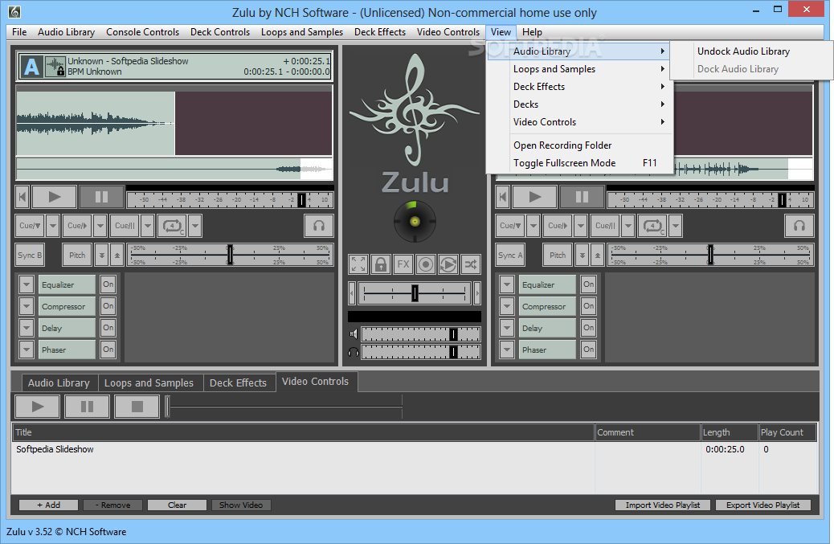Toggle Deck B Phaser On
Viewport: 834px width, 544px height.
point(589,350)
